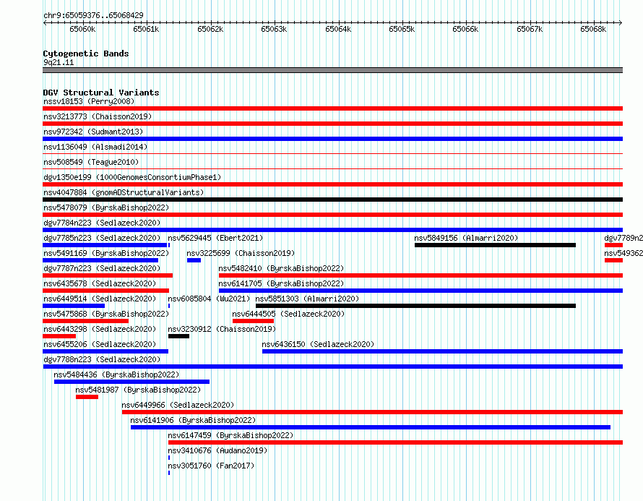Click the blue bar under nsv6436150
The width and height of the screenshot is (643, 501).
442,351
